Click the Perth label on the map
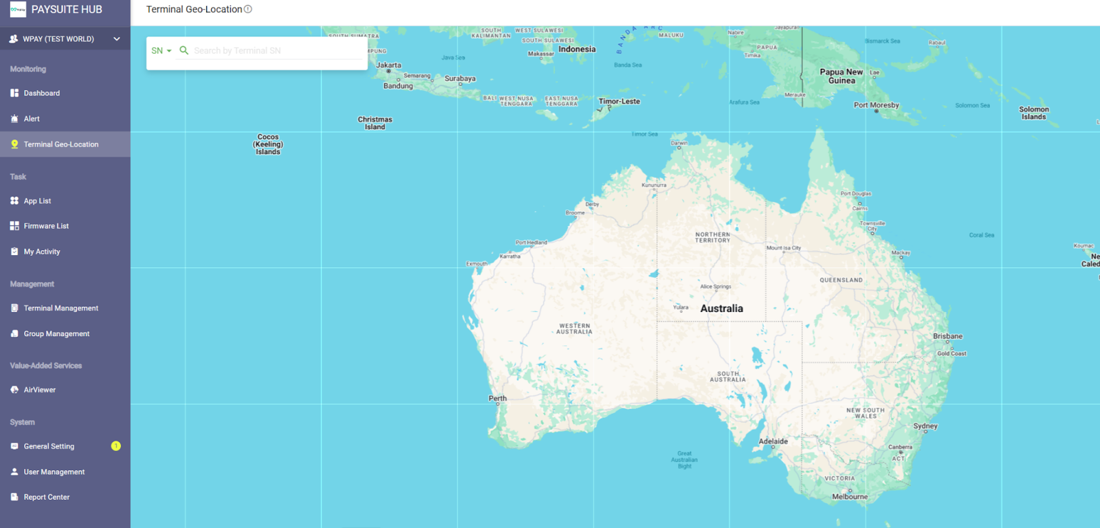 tap(498, 398)
